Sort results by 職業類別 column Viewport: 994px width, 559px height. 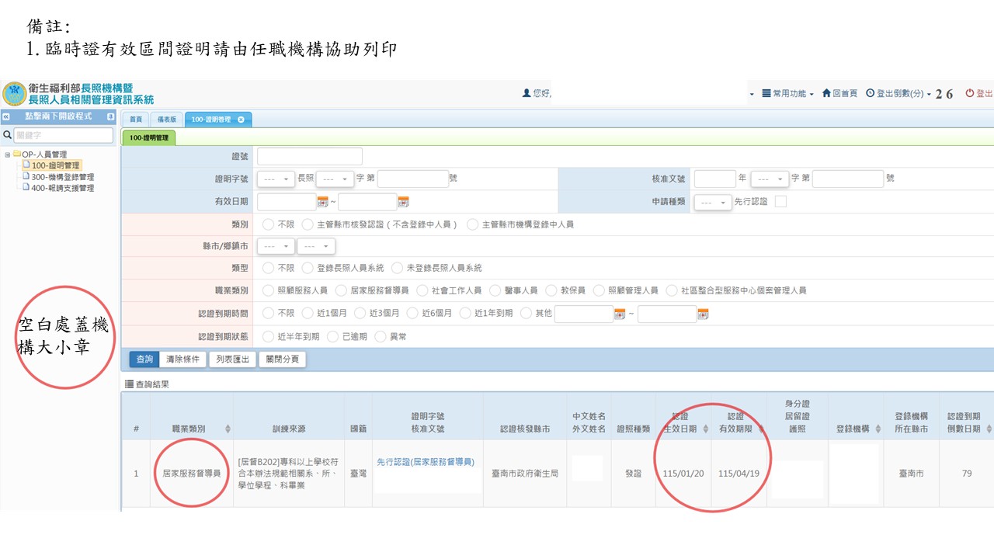[x=228, y=429]
